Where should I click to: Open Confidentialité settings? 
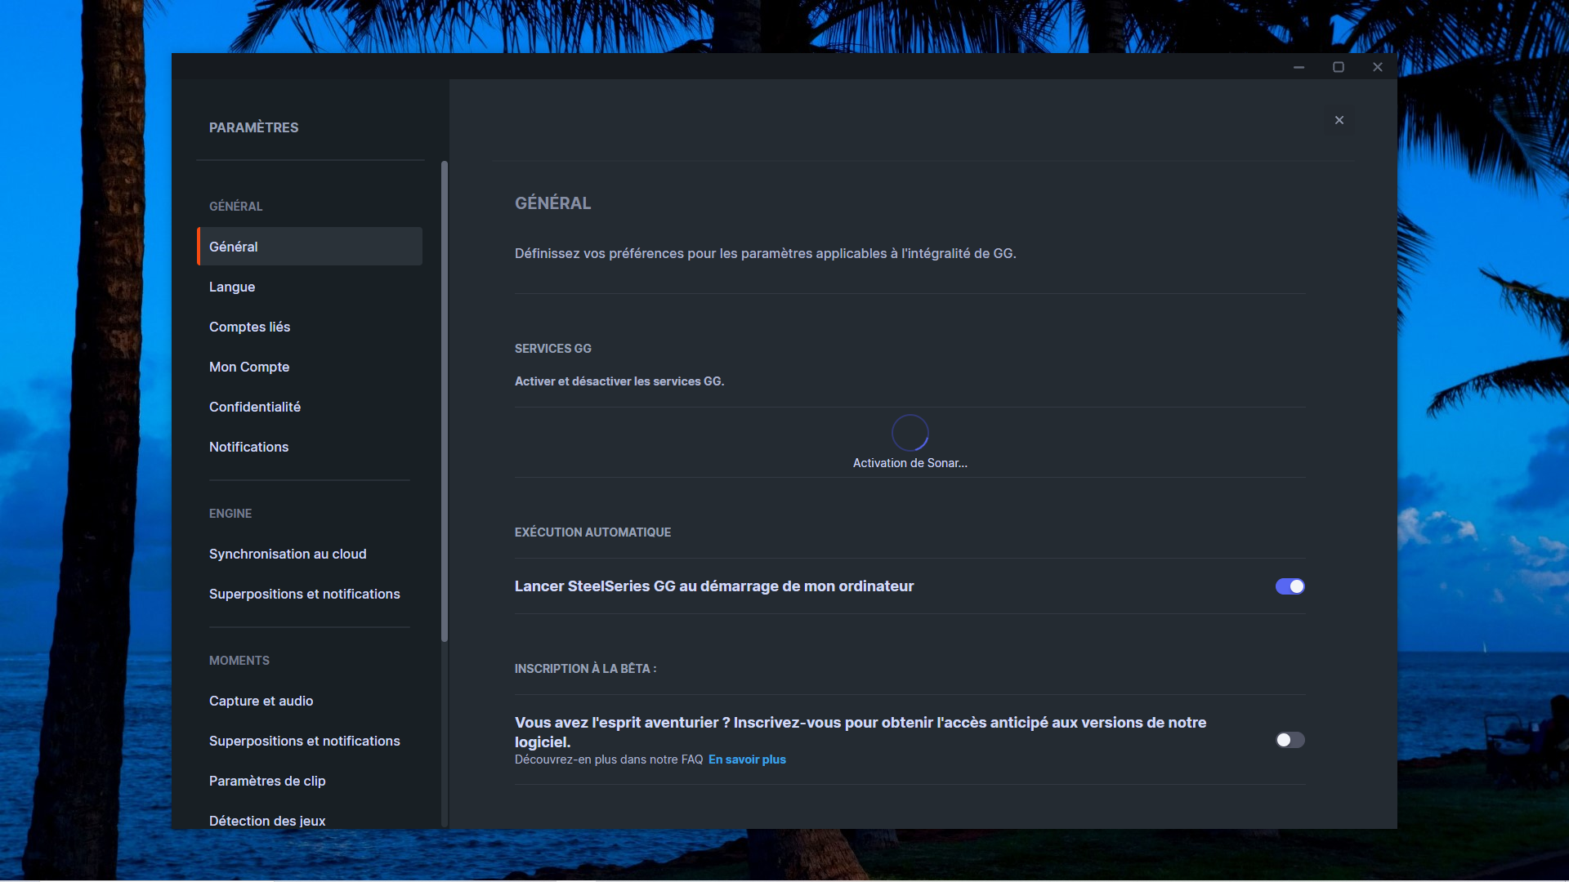pos(310,407)
